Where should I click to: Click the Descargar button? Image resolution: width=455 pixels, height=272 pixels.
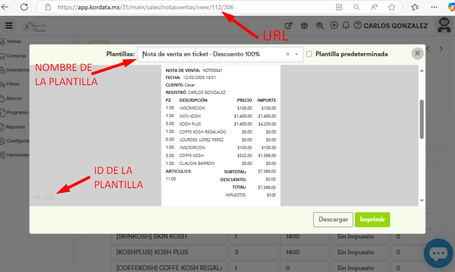coord(333,219)
